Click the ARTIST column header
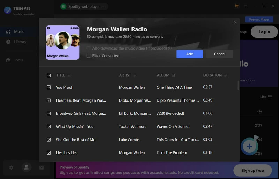Image resolution: width=279 pixels, height=179 pixels. [125, 75]
